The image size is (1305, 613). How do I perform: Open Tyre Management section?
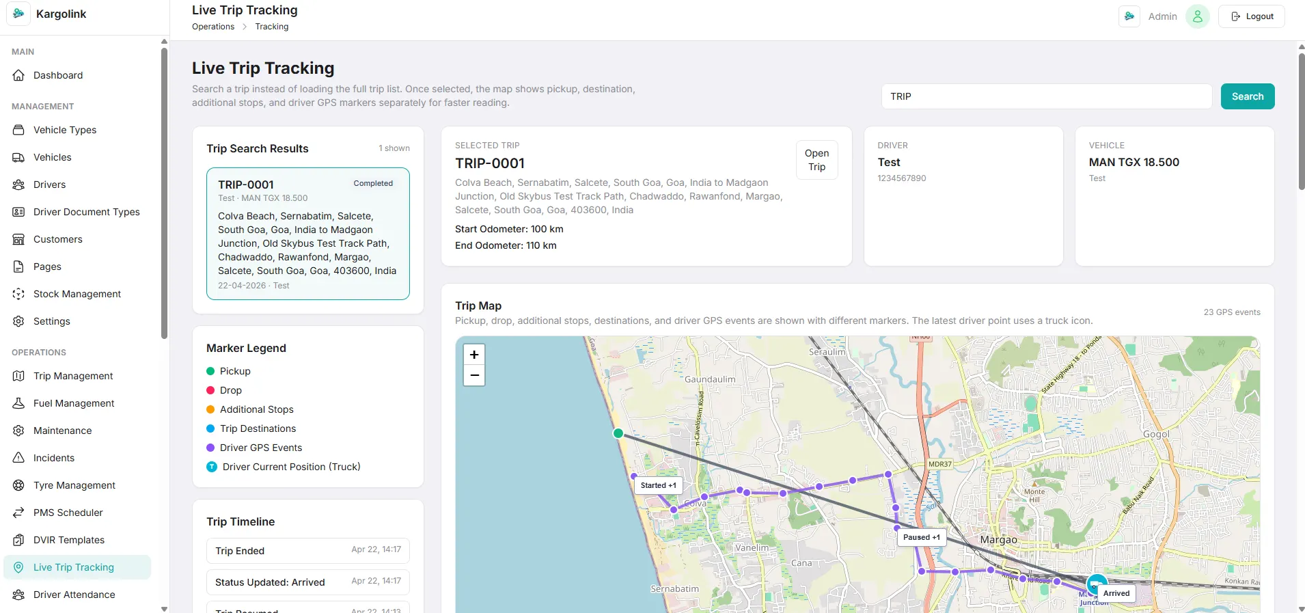pos(77,485)
